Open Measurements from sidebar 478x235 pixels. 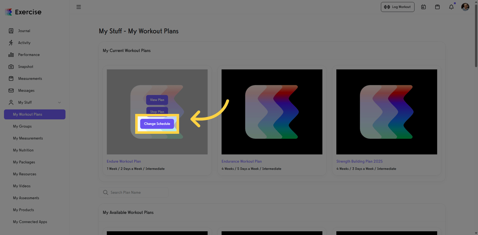[x=30, y=78]
